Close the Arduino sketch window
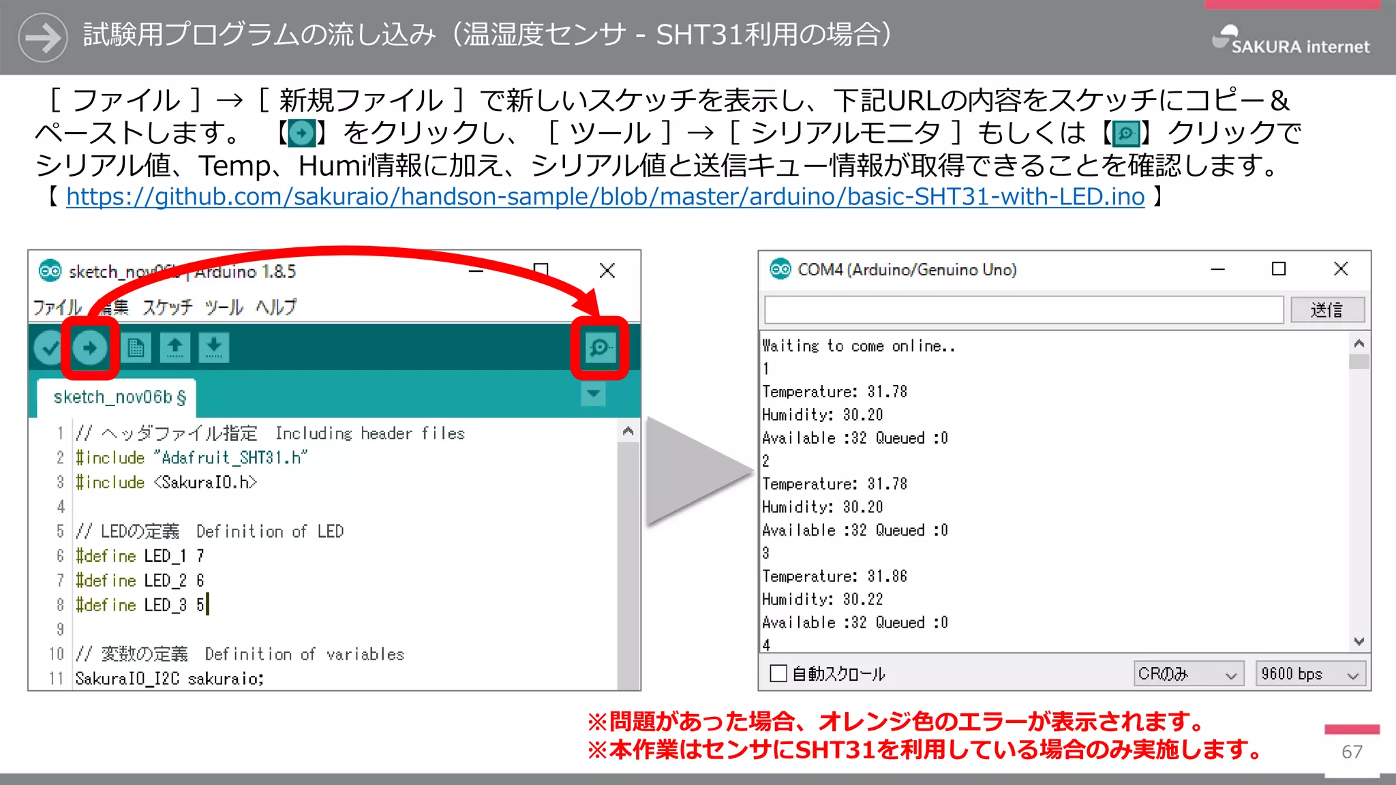Image resolution: width=1396 pixels, height=785 pixels. click(x=607, y=271)
